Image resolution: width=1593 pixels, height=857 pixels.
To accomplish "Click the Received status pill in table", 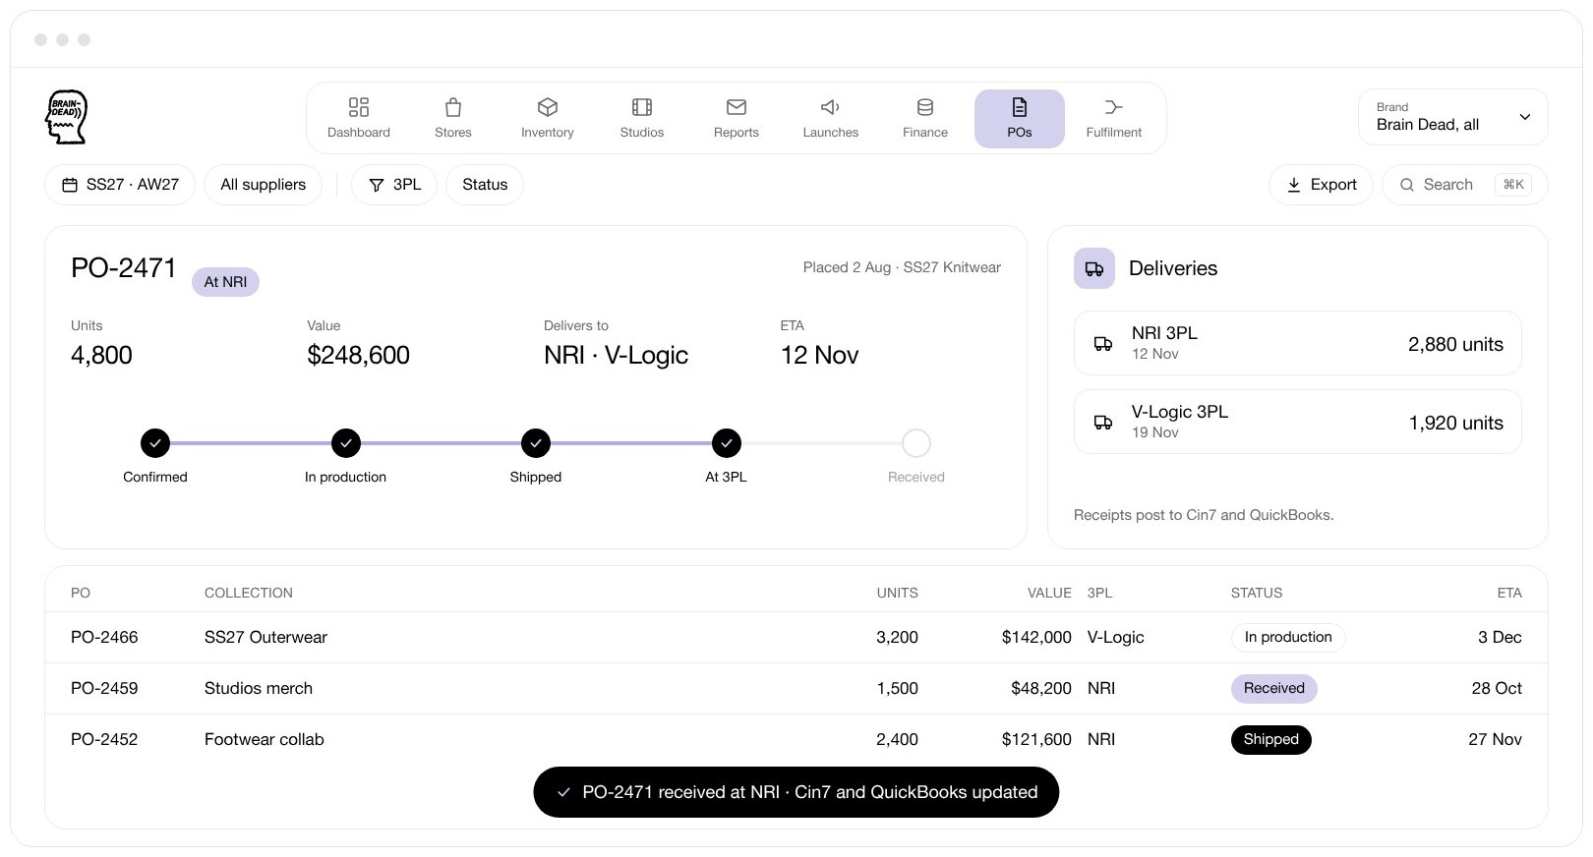I will point(1274,688).
